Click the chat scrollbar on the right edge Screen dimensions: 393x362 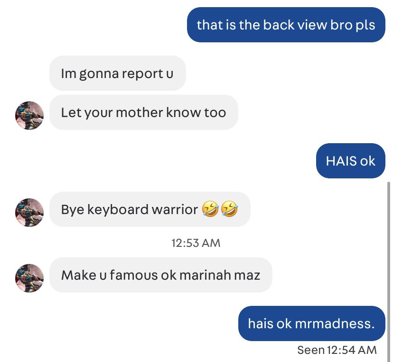point(389,271)
